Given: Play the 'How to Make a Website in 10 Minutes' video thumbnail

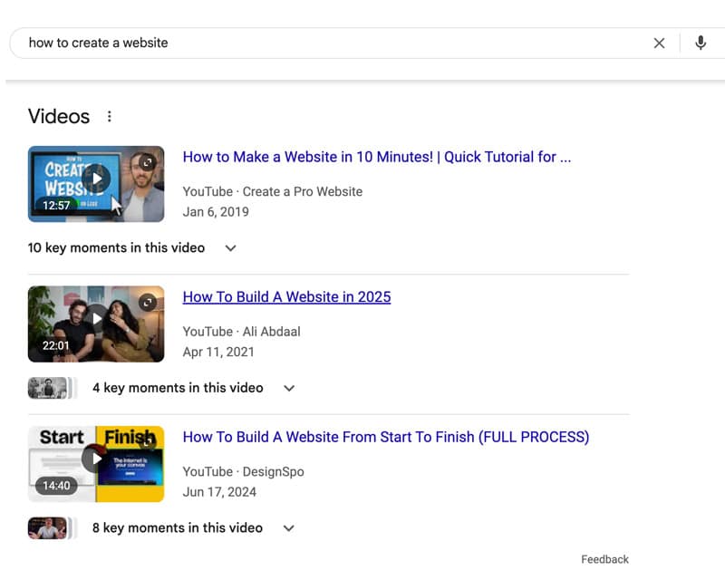Looking at the screenshot, I should click(x=96, y=184).
